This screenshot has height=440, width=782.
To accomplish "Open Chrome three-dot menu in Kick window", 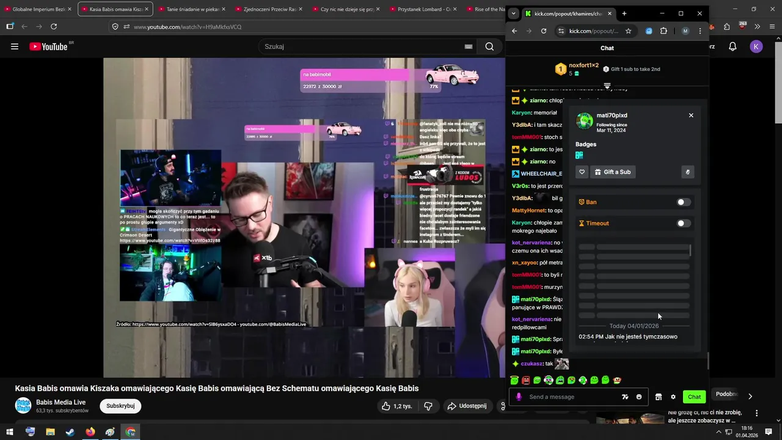I will [x=700, y=31].
